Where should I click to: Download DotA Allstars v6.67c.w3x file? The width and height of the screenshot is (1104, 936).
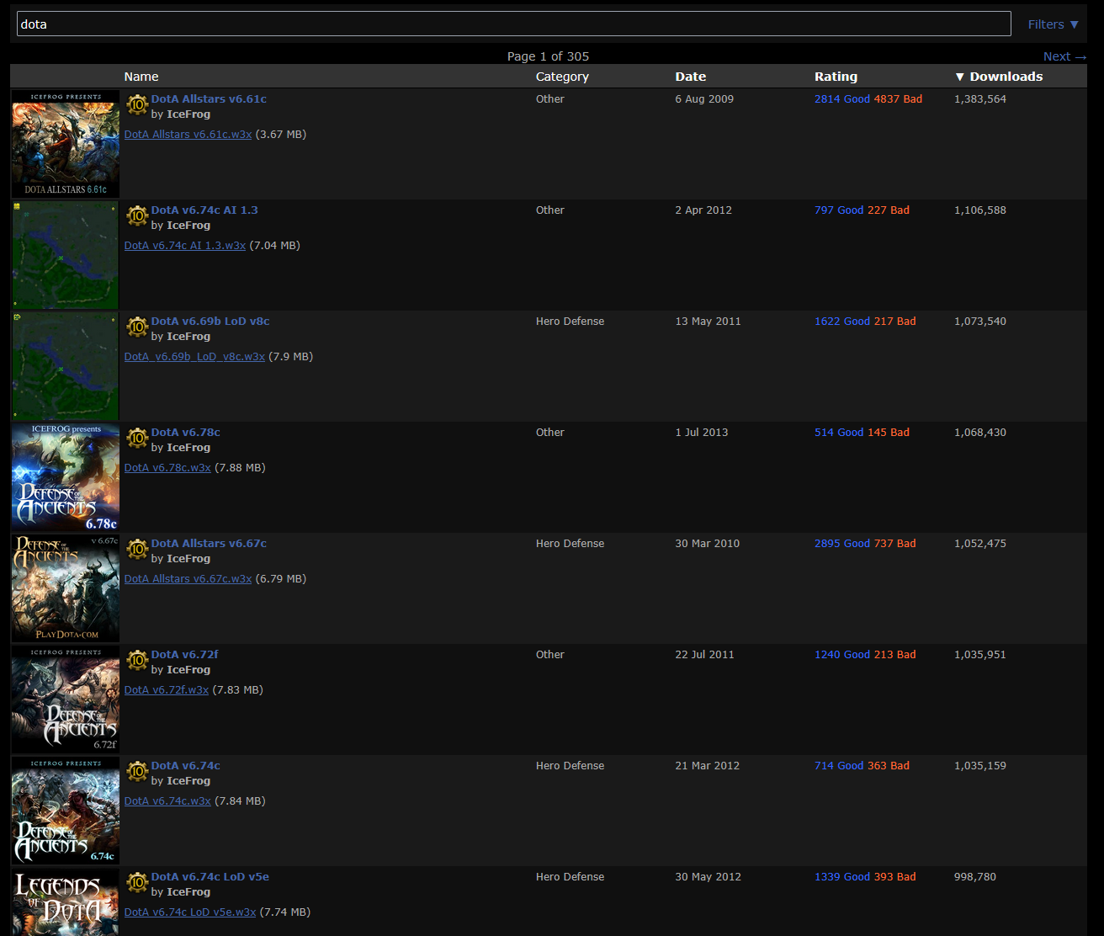pos(188,578)
